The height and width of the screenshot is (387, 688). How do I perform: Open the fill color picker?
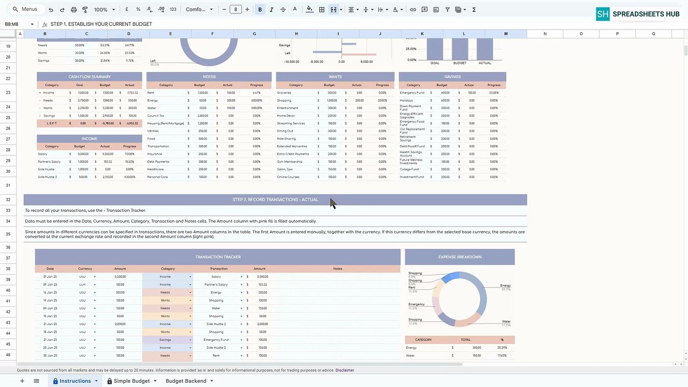click(310, 10)
